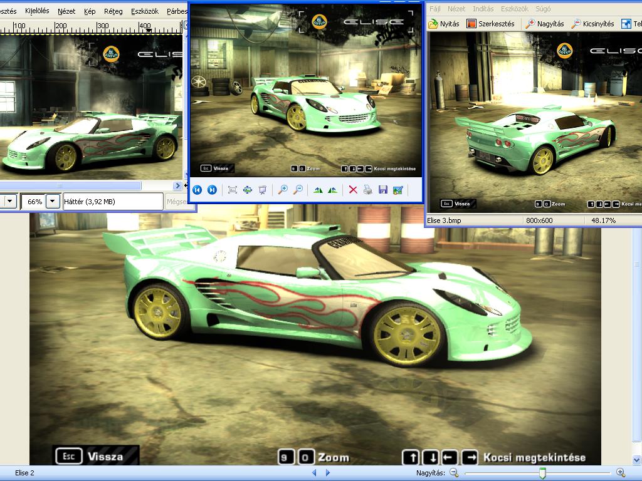This screenshot has height=481, width=642.
Task: Open the Súgó menu
Action: click(x=543, y=9)
